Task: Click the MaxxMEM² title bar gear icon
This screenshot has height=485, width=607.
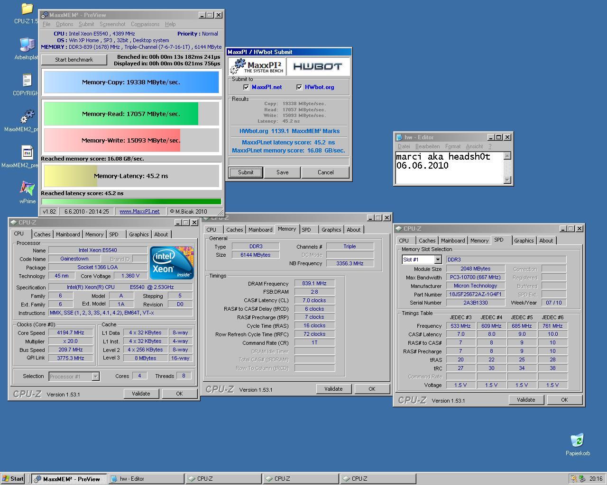Action: (x=45, y=15)
